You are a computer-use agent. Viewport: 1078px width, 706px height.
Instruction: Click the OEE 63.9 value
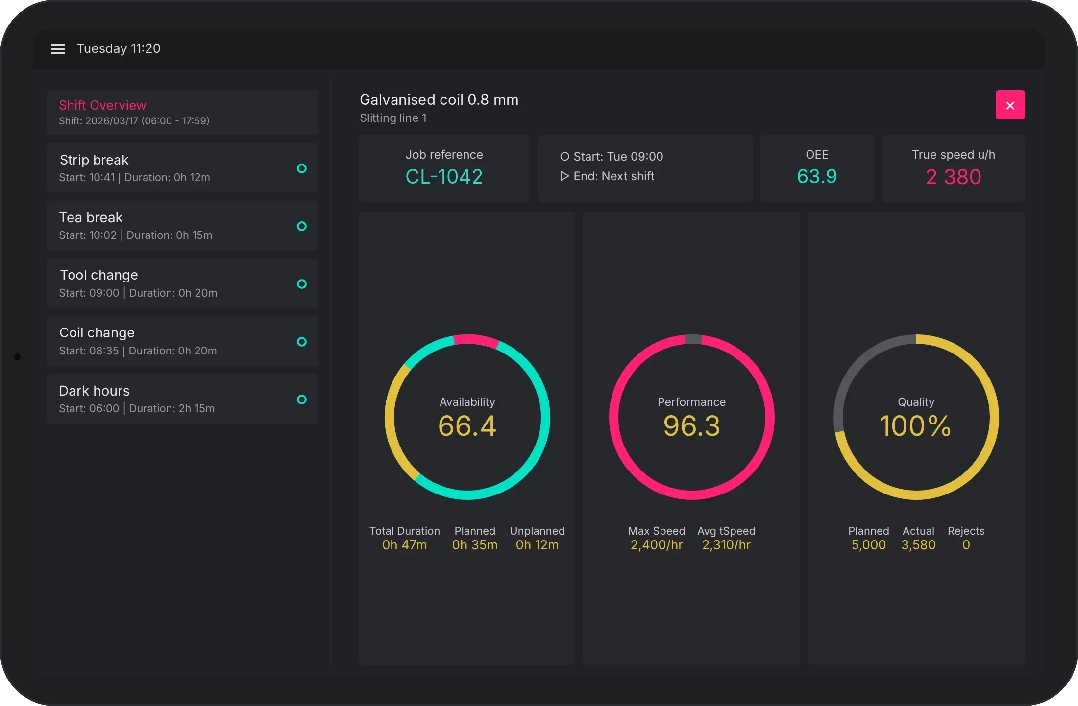tap(817, 176)
